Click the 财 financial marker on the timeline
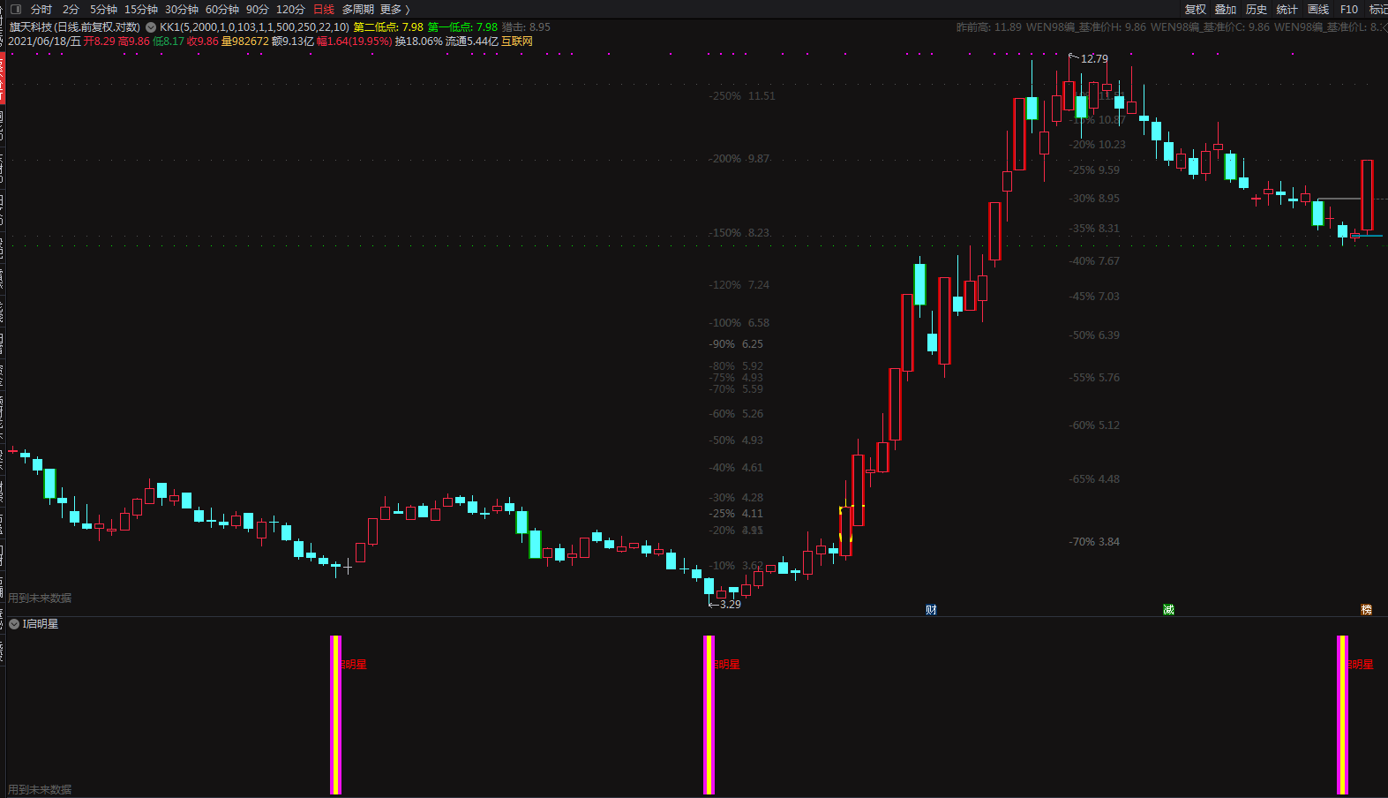Screen dimensions: 1388x798 tap(931, 610)
